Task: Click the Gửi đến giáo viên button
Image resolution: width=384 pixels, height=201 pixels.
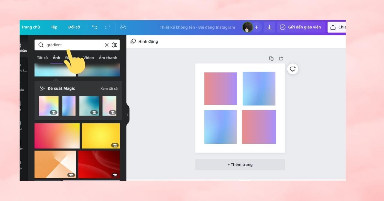Action: coord(301,27)
